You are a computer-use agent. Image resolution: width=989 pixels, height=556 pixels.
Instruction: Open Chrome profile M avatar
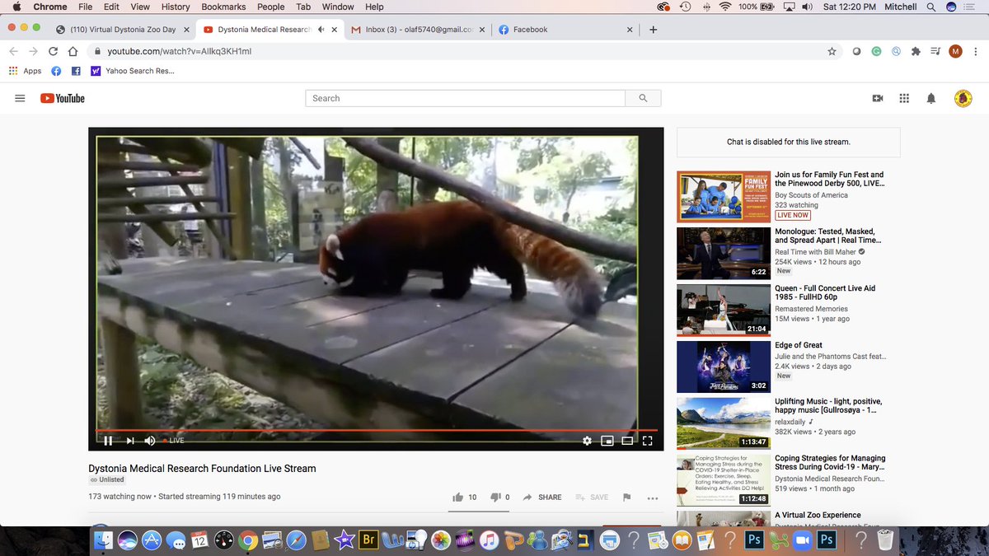pos(955,51)
